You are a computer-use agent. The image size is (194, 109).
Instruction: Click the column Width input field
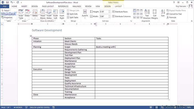pyautogui.click(x=104, y=16)
